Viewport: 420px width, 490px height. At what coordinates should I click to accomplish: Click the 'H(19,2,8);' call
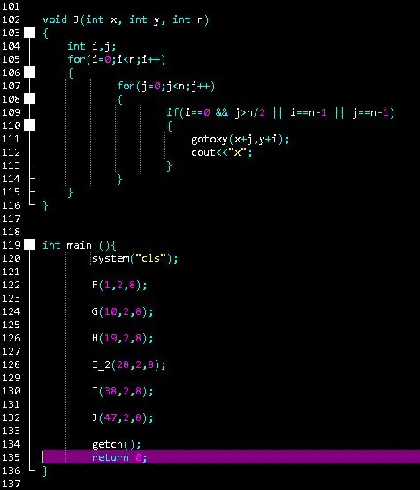[123, 339]
